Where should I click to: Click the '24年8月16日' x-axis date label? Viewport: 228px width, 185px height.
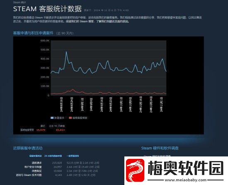point(61,104)
